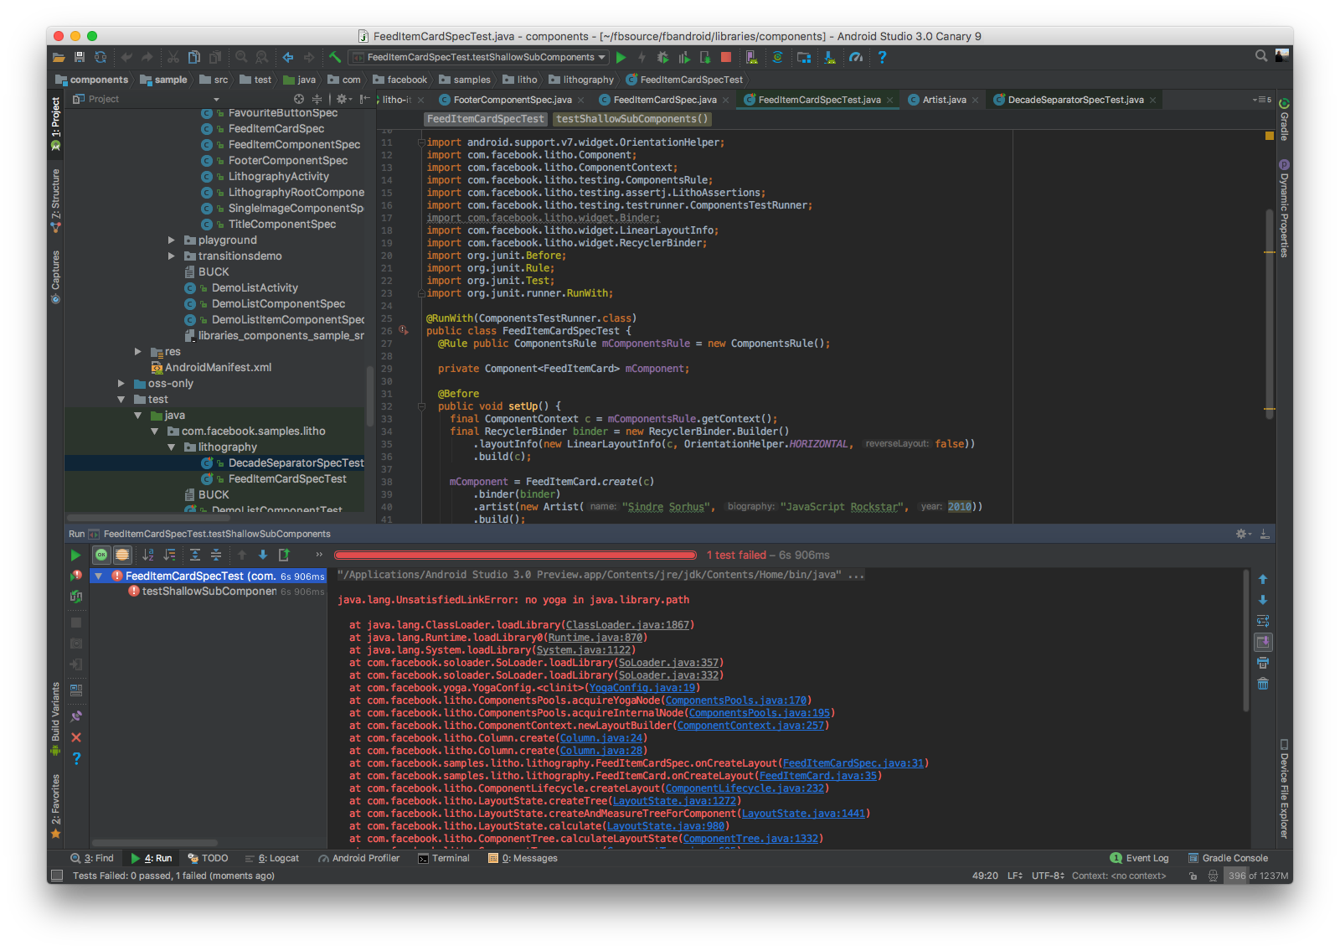
Task: Toggle the Structure tool window stripe button
Action: tap(55, 200)
